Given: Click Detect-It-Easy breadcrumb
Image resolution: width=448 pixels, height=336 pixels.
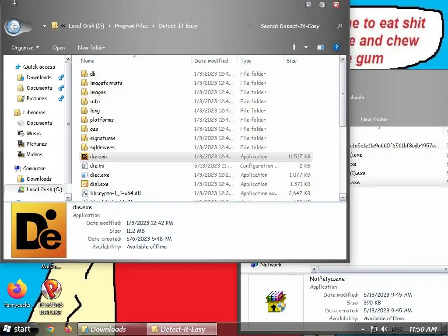Looking at the screenshot, I should [x=178, y=26].
